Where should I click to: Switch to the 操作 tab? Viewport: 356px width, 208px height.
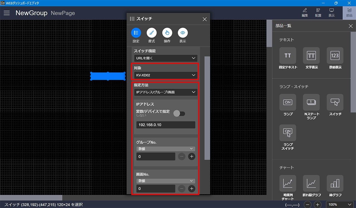tap(167, 33)
